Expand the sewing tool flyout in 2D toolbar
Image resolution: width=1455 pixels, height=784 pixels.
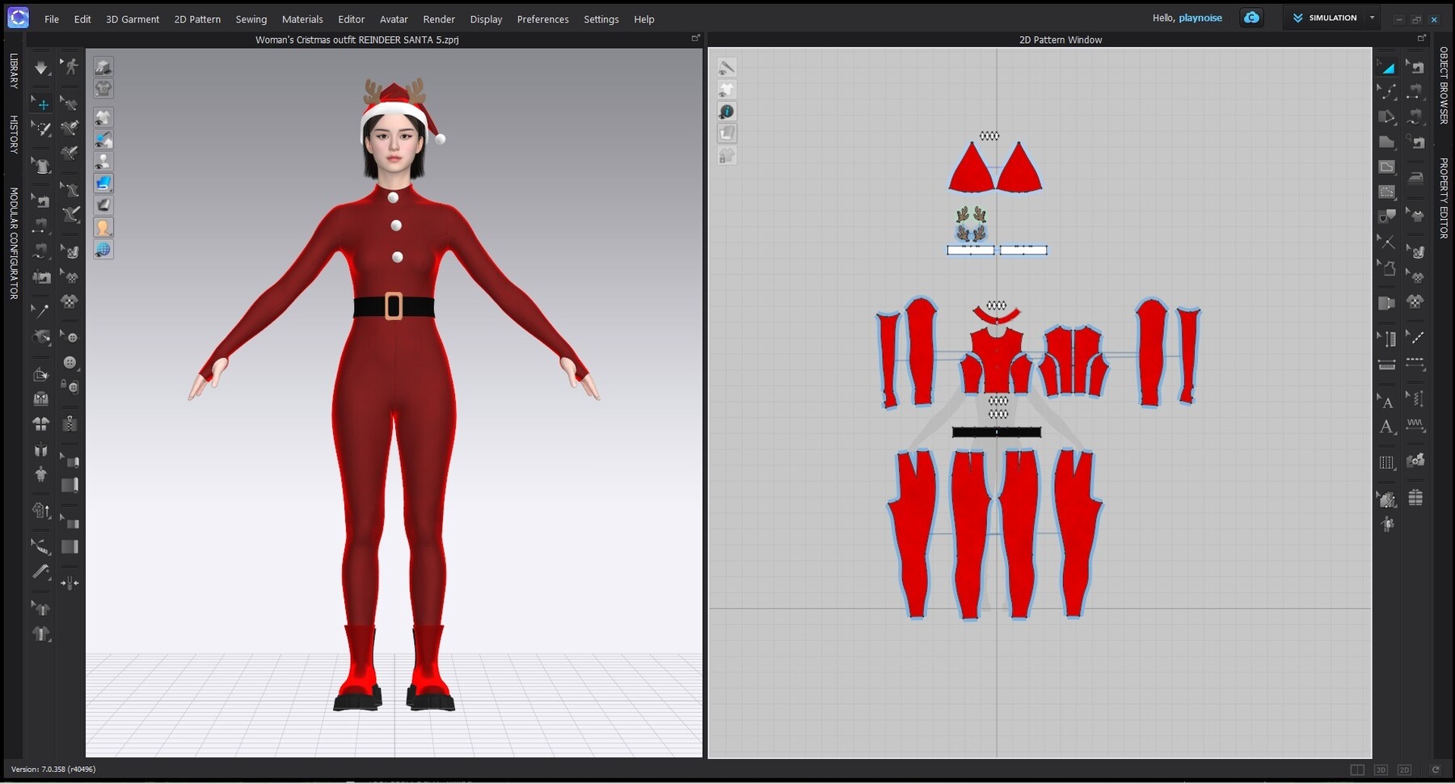pos(1424,100)
